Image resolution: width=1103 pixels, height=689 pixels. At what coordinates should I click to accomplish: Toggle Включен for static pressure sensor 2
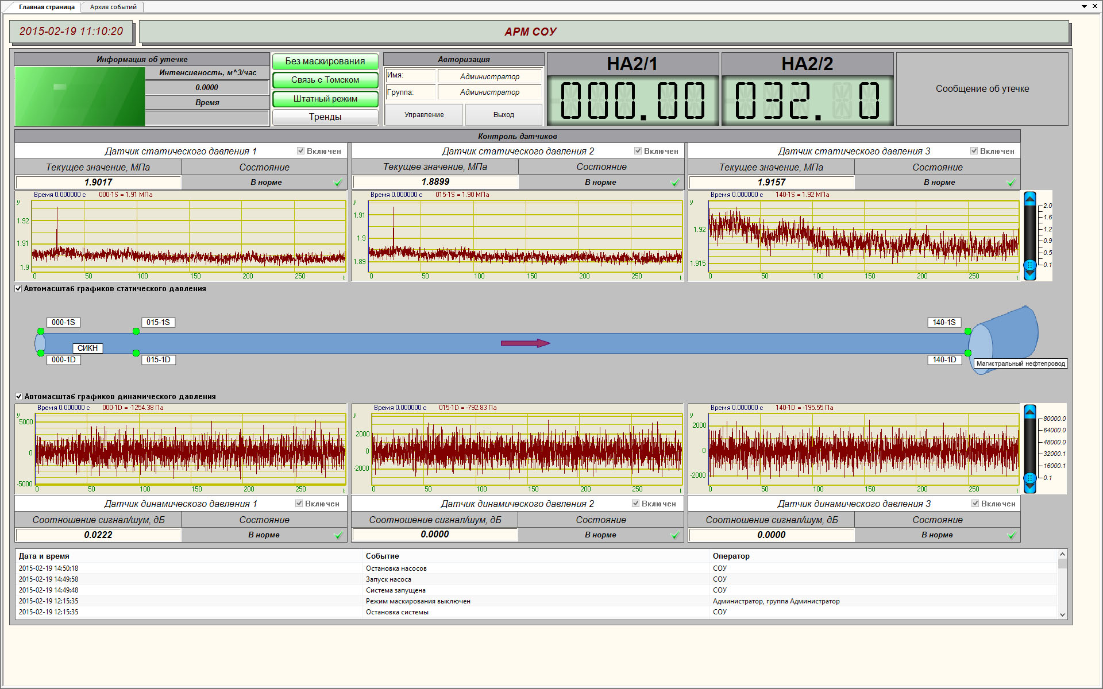638,151
